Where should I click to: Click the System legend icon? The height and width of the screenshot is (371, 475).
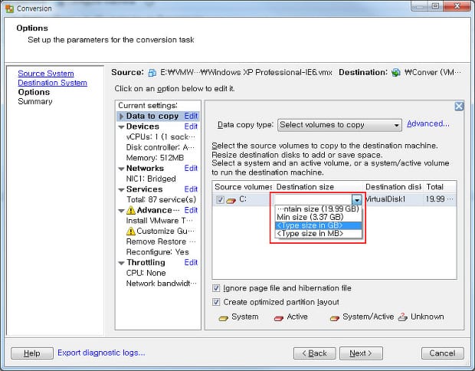pyautogui.click(x=223, y=318)
